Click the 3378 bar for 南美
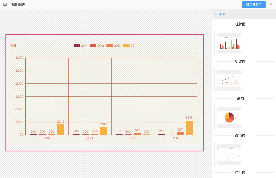This screenshot has width=276, height=178. point(189,128)
